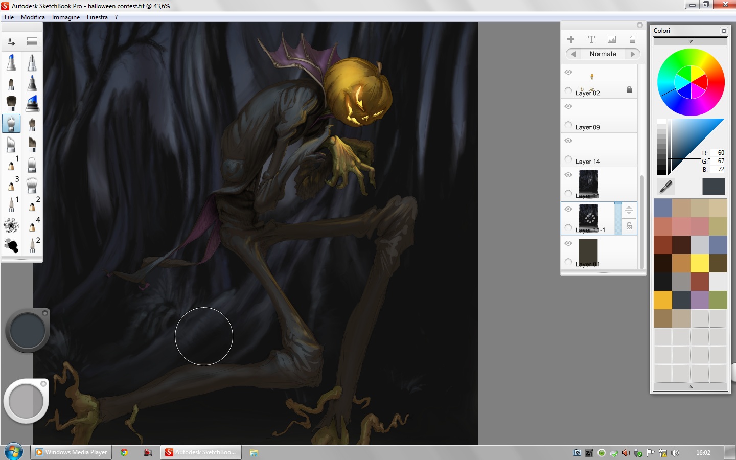Switch to previous blend mode with left arrow
736x460 pixels.
click(573, 54)
